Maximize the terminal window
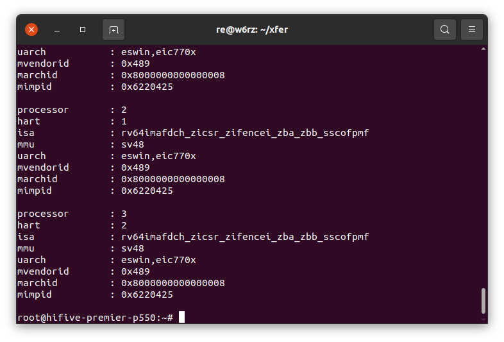 pos(83,30)
